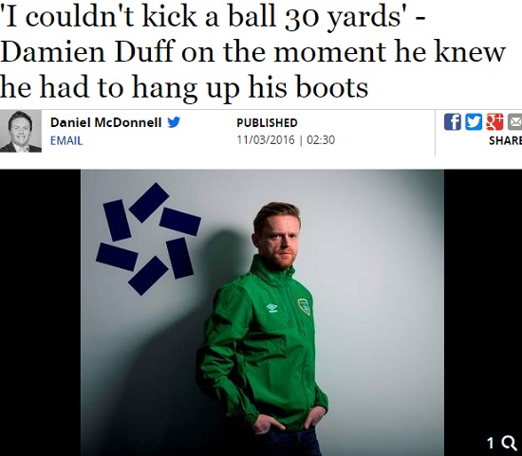Click the PUBLISHED label
Screen dimensions: 522x456
tap(267, 122)
